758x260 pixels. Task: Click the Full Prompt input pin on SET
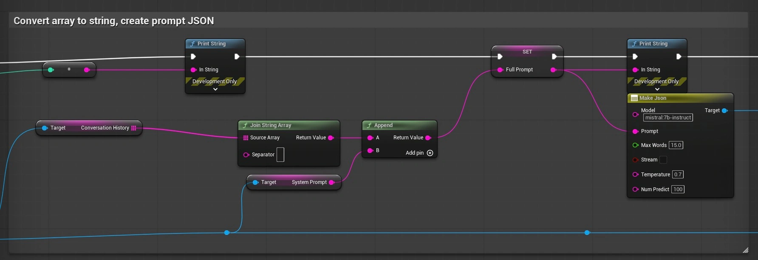500,70
